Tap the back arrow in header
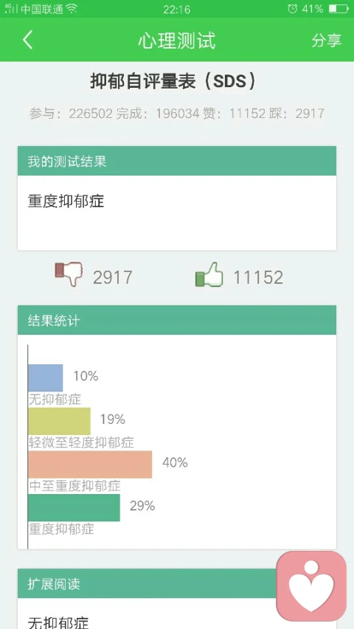This screenshot has width=354, height=629. (x=27, y=41)
